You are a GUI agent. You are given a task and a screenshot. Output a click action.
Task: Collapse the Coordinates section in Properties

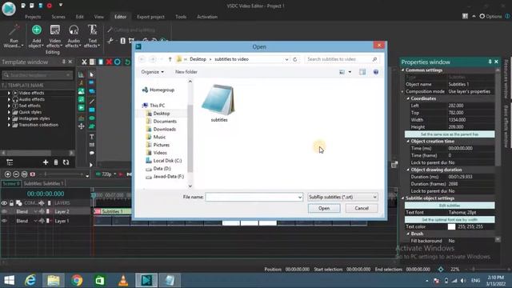click(408, 98)
